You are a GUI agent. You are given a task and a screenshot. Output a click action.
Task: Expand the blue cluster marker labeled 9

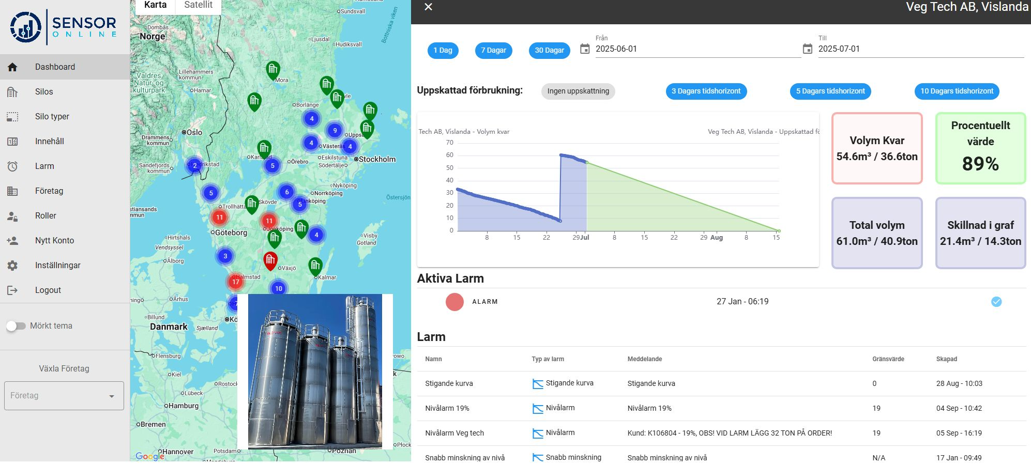pos(335,130)
